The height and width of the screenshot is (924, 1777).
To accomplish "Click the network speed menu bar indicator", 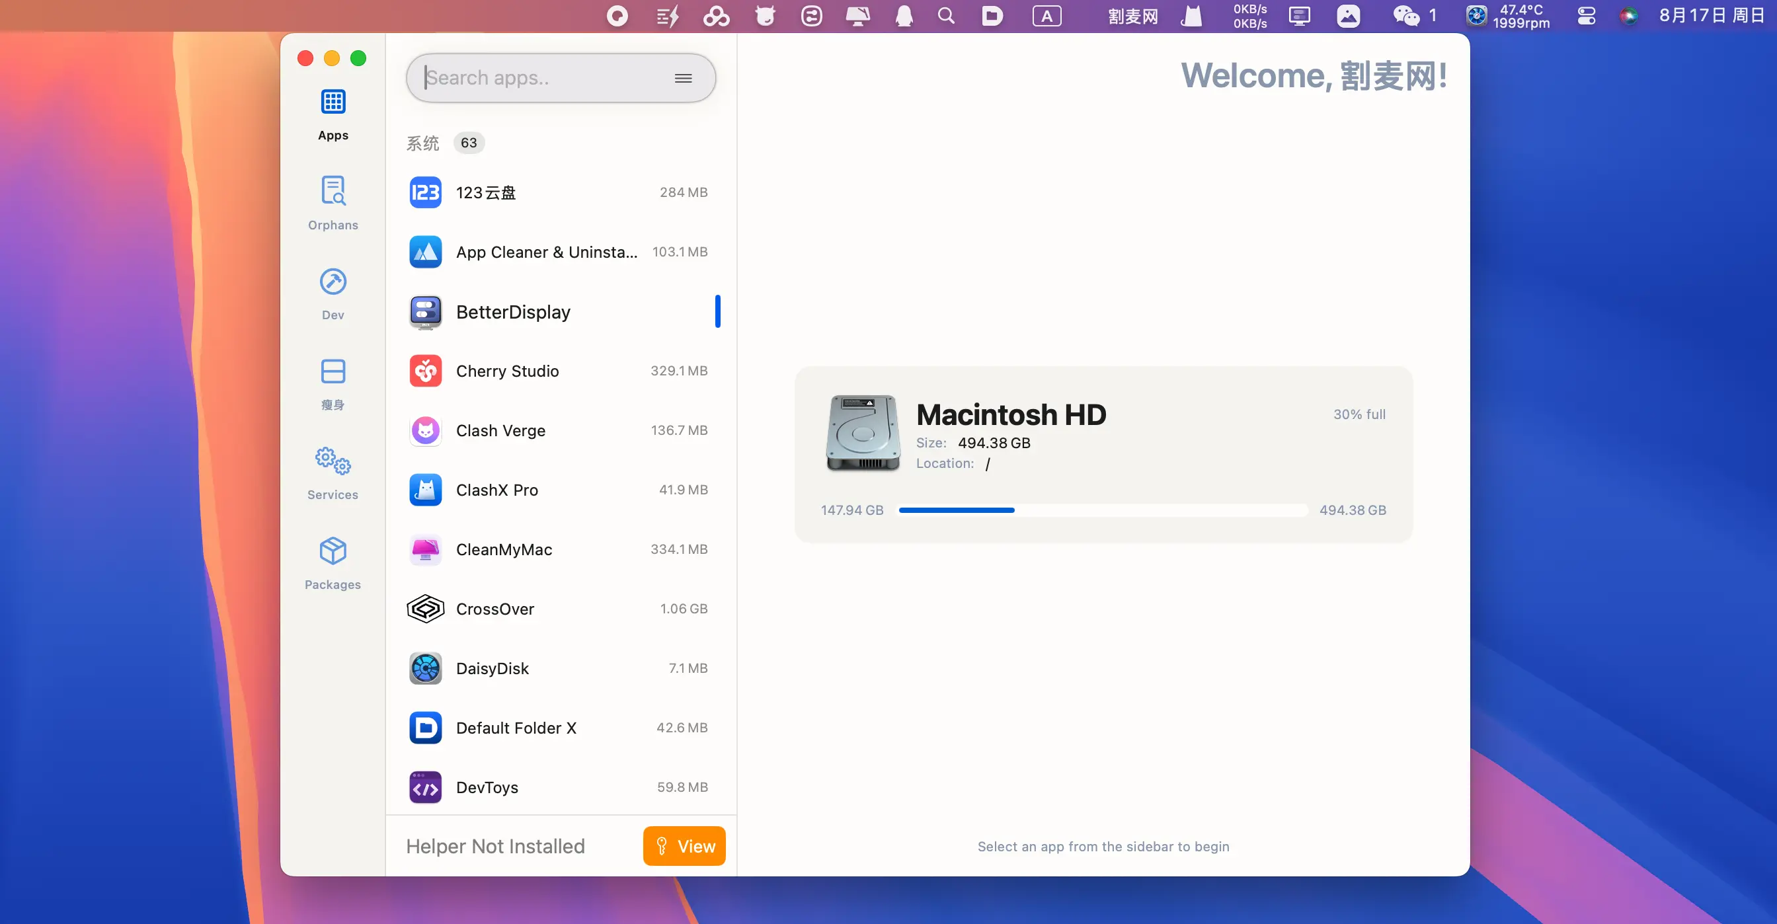I will 1249,15.
